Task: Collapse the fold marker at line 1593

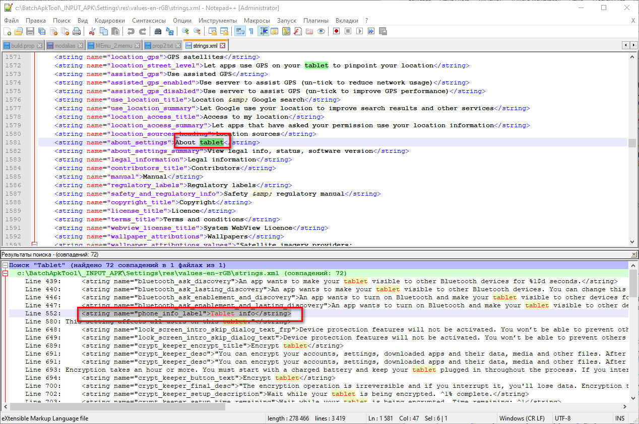Action: pos(34,244)
